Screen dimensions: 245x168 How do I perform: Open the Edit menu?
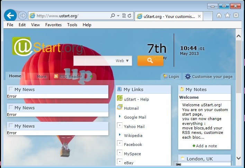pyautogui.click(x=22, y=25)
